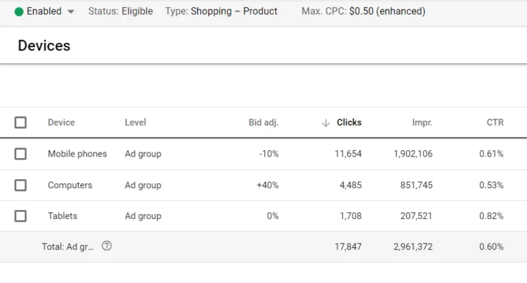Sort by the Clicks column header

(x=349, y=122)
